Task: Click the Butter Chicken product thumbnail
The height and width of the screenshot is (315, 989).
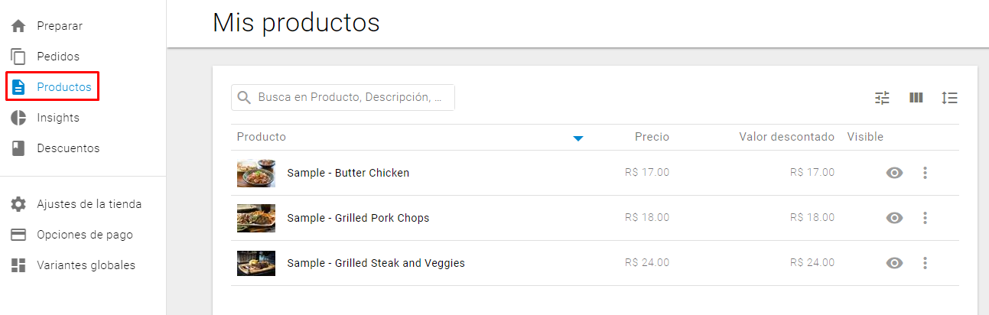Action: (256, 173)
